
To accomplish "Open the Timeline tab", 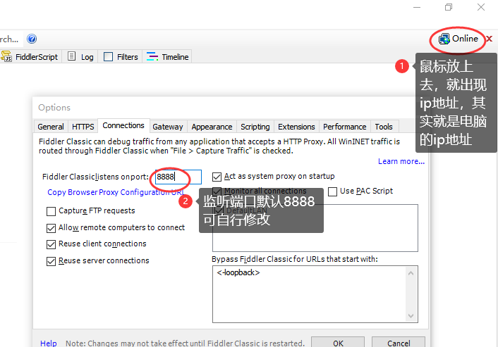I will 167,57.
